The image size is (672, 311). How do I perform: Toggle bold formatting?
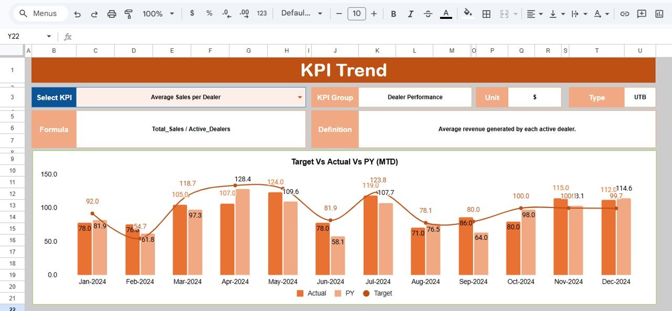393,14
